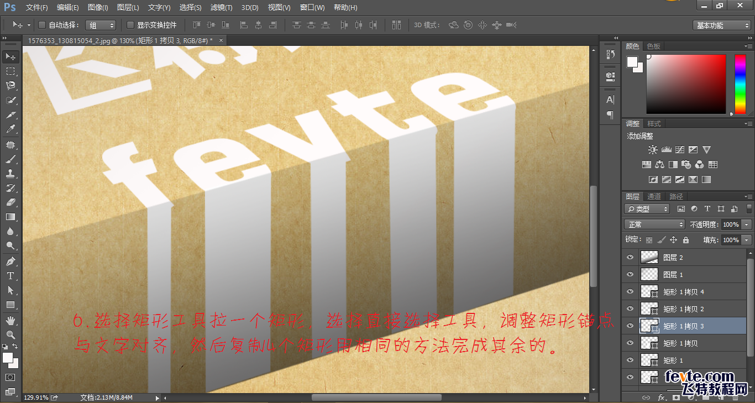Image resolution: width=755 pixels, height=403 pixels.
Task: Click the link layers icon
Action: tap(646, 397)
